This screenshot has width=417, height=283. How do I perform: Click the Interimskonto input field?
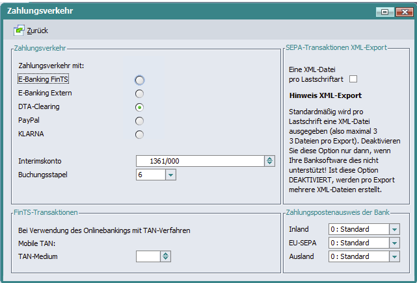point(200,161)
